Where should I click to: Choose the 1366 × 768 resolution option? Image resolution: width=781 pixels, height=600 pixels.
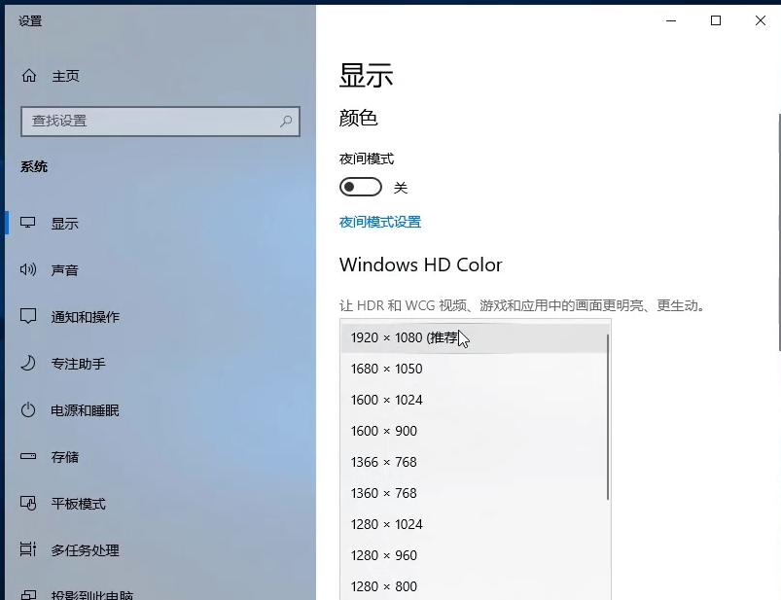coord(386,462)
